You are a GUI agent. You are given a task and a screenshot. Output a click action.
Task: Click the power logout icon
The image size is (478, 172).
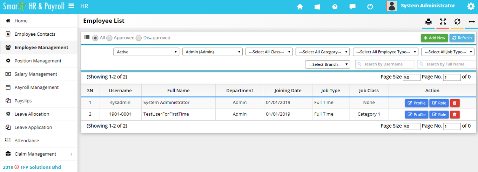pyautogui.click(x=370, y=7)
